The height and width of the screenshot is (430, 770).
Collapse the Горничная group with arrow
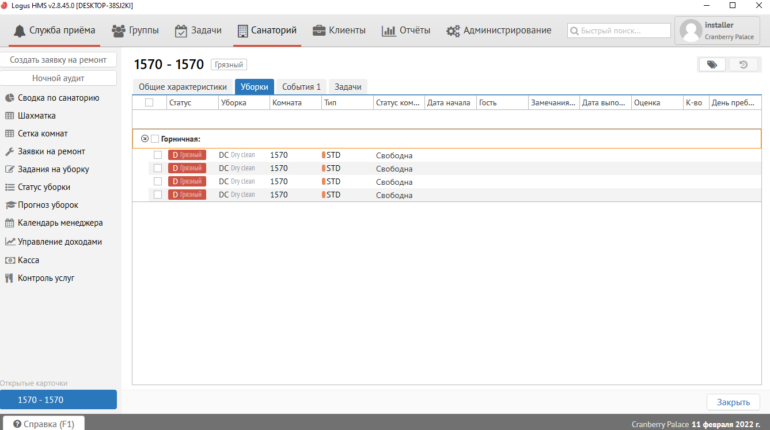pos(145,139)
